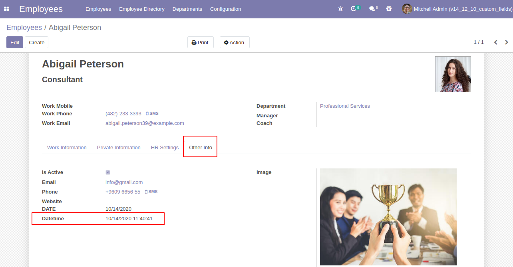Click the Website field label
513x267 pixels.
click(x=52, y=202)
